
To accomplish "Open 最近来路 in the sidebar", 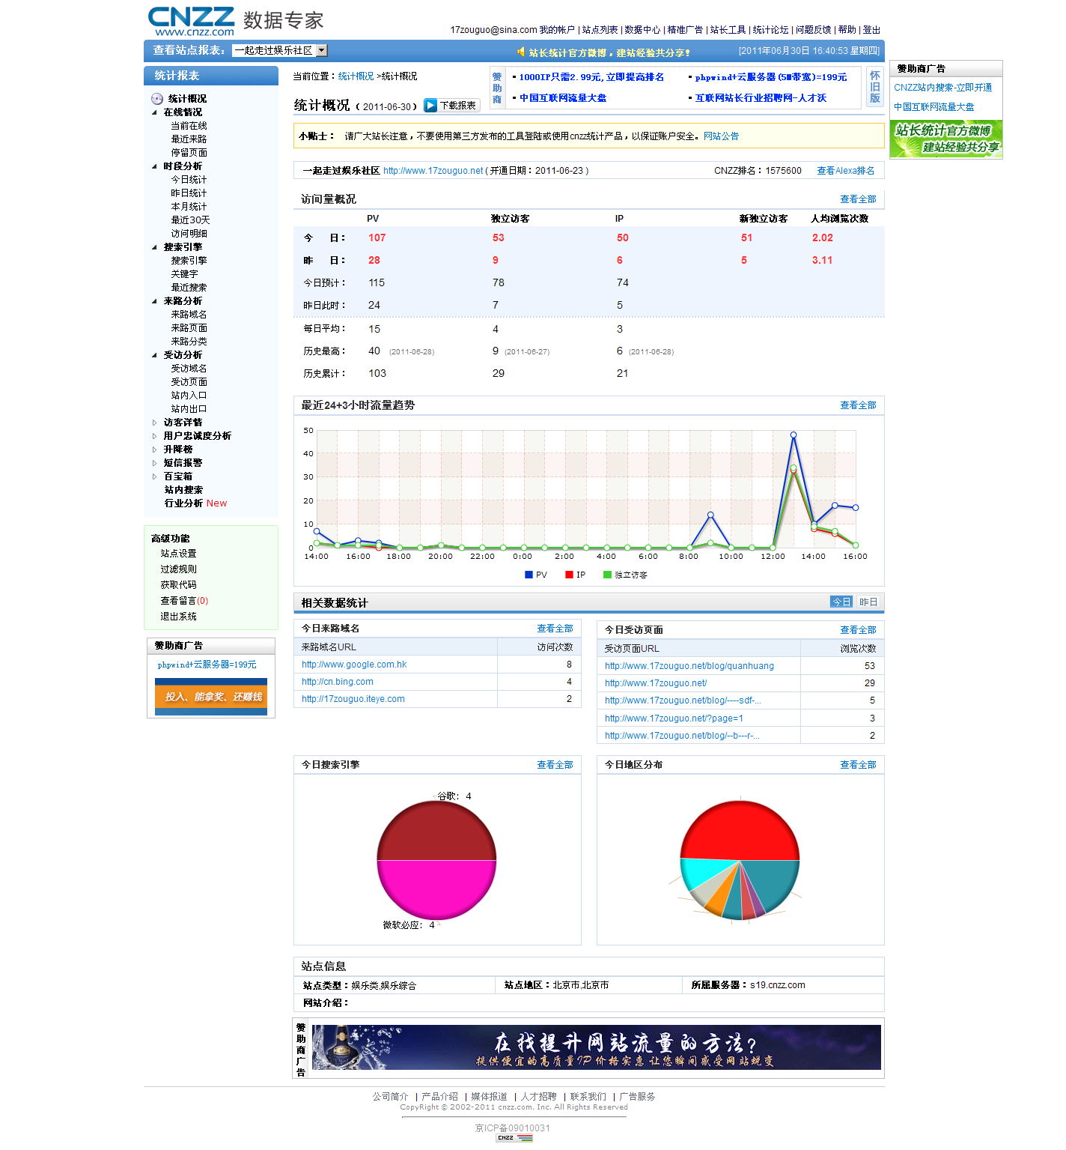I will [x=189, y=139].
